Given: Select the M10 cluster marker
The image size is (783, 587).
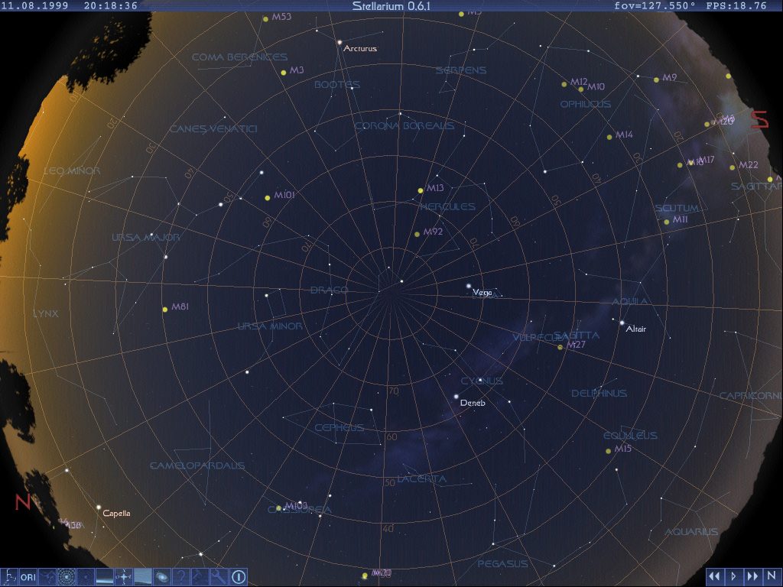Looking at the screenshot, I should 581,89.
